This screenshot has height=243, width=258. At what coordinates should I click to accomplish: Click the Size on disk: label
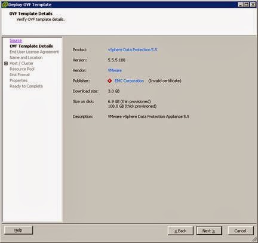pos(83,101)
